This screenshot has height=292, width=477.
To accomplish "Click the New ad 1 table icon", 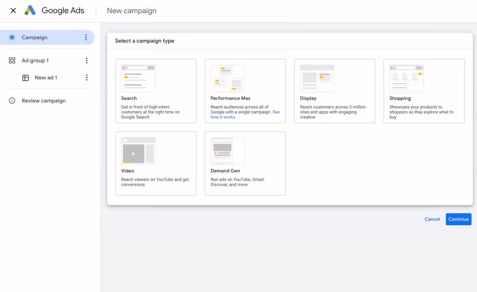I will pyautogui.click(x=25, y=78).
